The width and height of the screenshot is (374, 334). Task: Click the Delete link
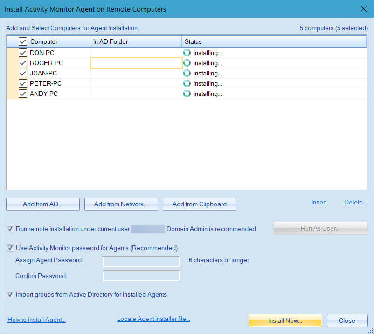[x=355, y=203]
